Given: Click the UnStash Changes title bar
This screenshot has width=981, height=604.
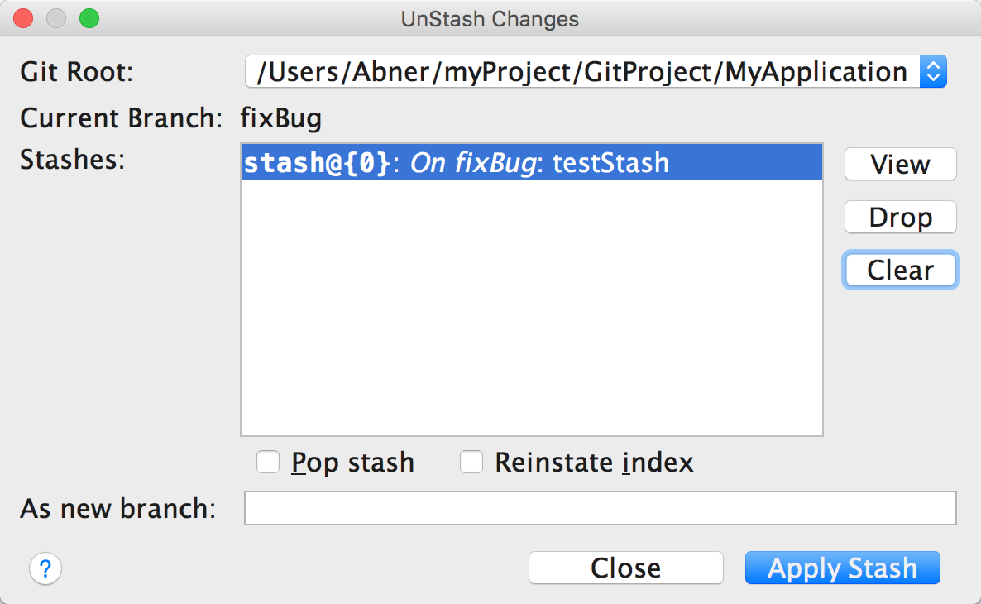Looking at the screenshot, I should tap(490, 18).
